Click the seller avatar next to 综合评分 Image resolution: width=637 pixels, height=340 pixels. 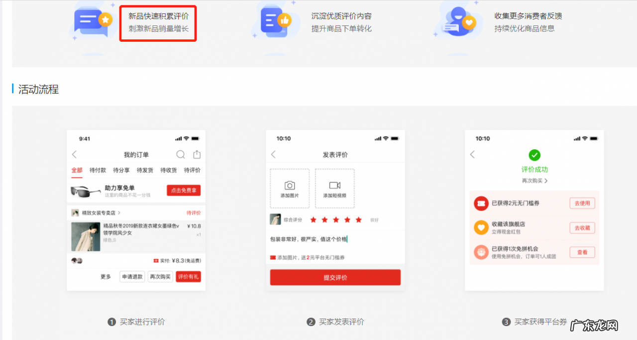coord(275,220)
